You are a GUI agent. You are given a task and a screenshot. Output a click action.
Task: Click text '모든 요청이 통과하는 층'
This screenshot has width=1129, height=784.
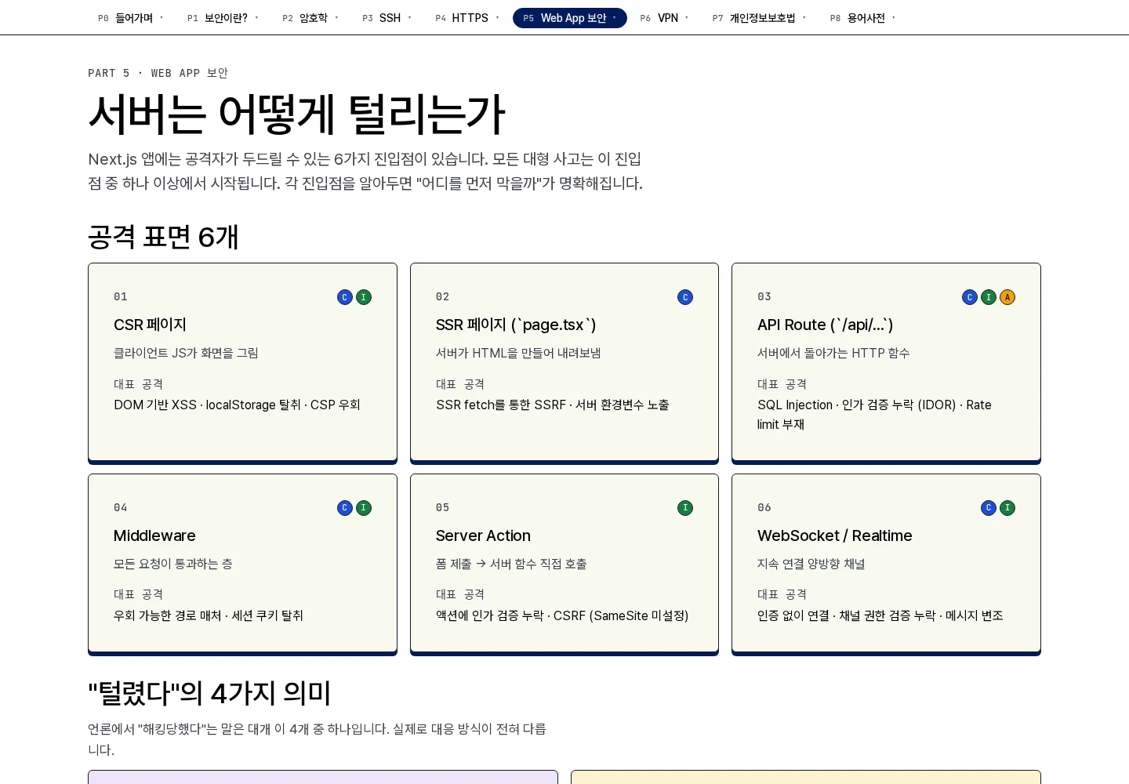tap(173, 564)
